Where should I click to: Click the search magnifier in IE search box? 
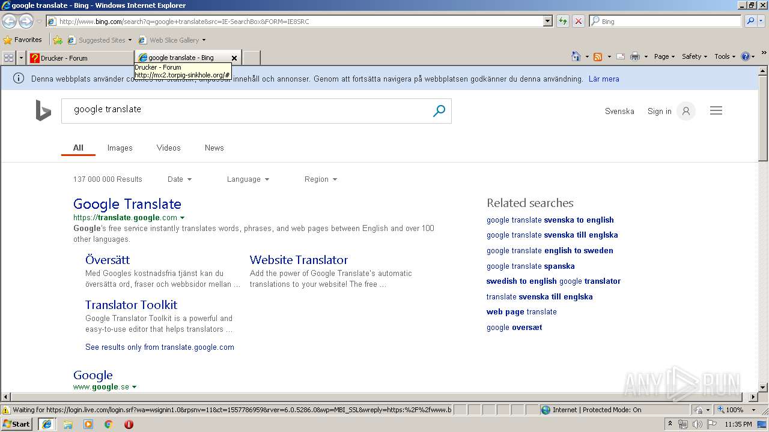pyautogui.click(x=750, y=21)
